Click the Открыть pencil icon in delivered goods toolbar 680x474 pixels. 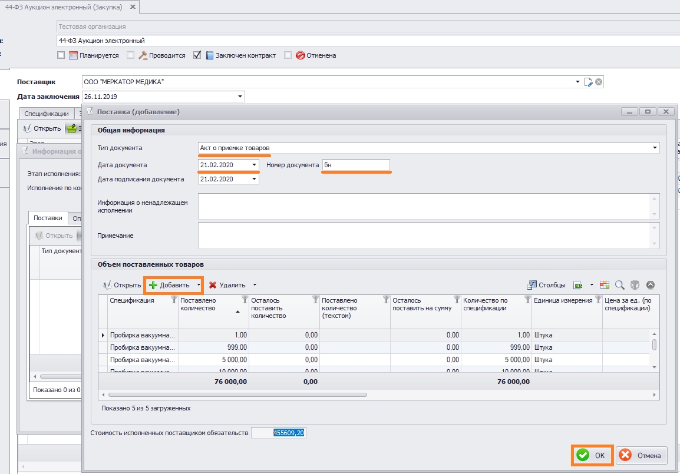107,285
